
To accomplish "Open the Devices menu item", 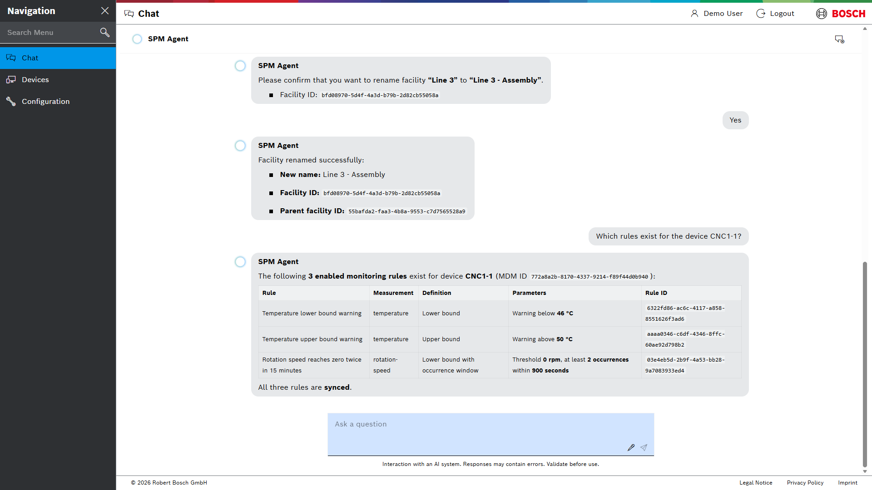I will point(58,80).
